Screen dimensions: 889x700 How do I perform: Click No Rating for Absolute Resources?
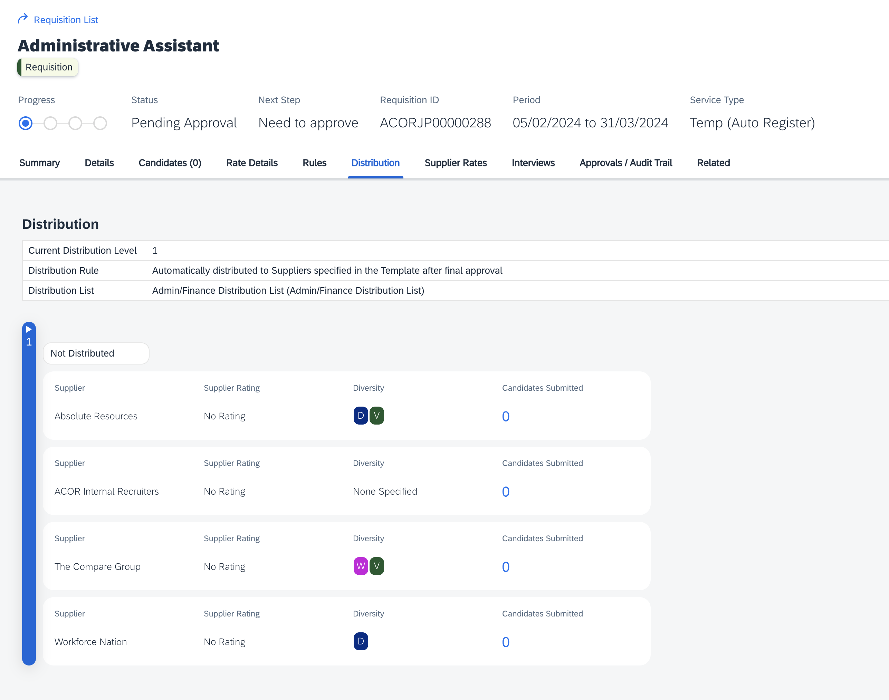coord(225,416)
